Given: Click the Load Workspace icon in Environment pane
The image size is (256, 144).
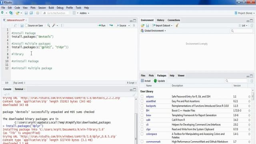Looking at the screenshot, I should pos(142,26).
